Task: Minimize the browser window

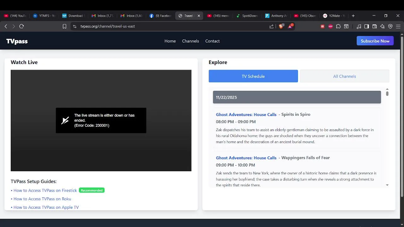Action: click(x=374, y=16)
